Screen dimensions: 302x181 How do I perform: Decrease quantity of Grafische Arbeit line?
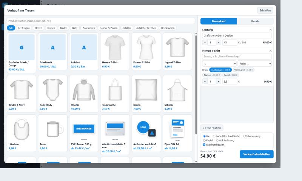(x=205, y=43)
